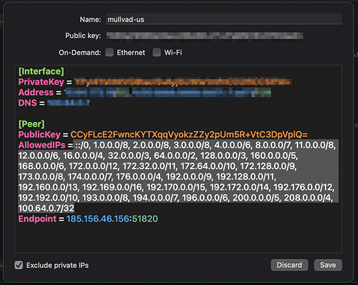The image size is (358, 285).
Task: Click the Name field containing mullvad-us
Action: [x=223, y=20]
